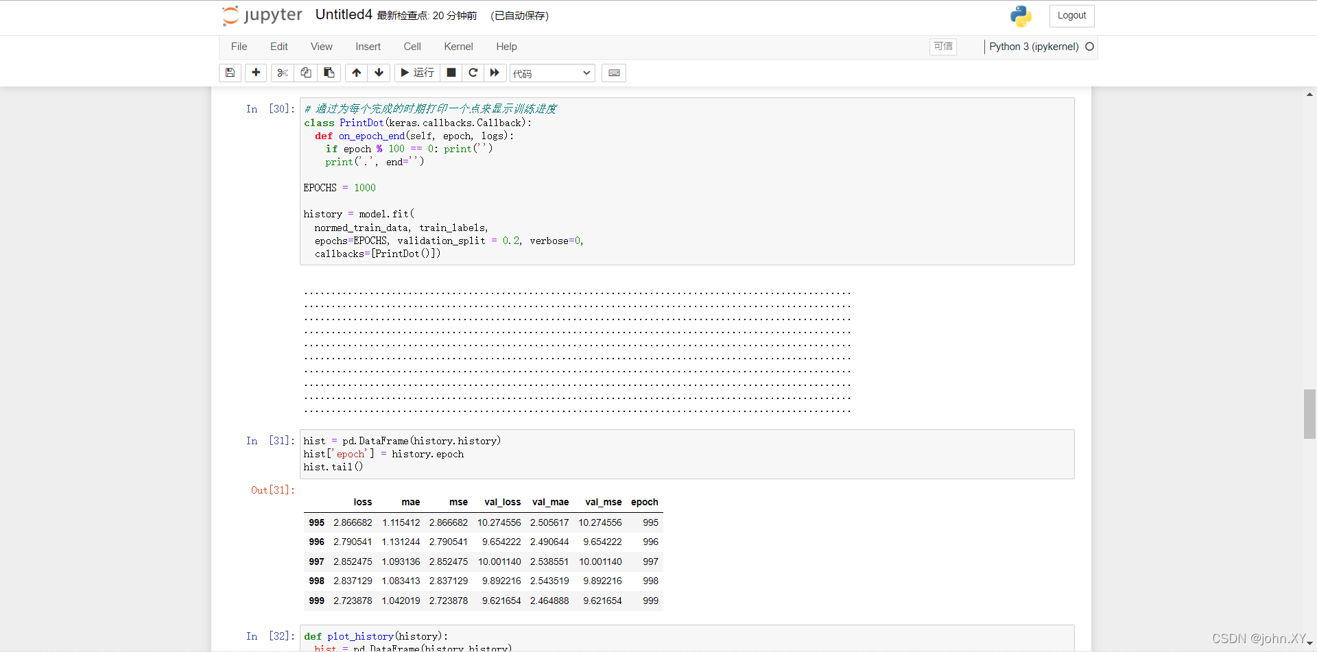
Task: Click the 可信 trusted notebook button
Action: [x=943, y=46]
